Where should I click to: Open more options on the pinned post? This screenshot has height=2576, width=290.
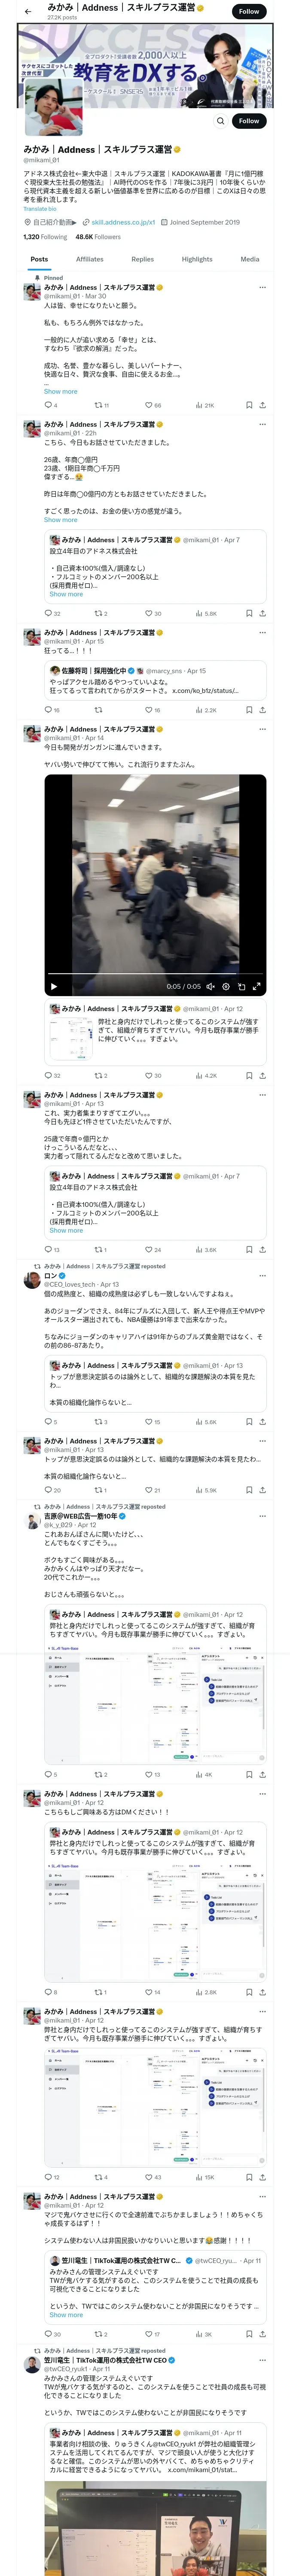pos(262,287)
